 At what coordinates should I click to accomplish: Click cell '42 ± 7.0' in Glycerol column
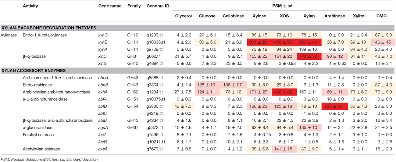(x=184, y=106)
